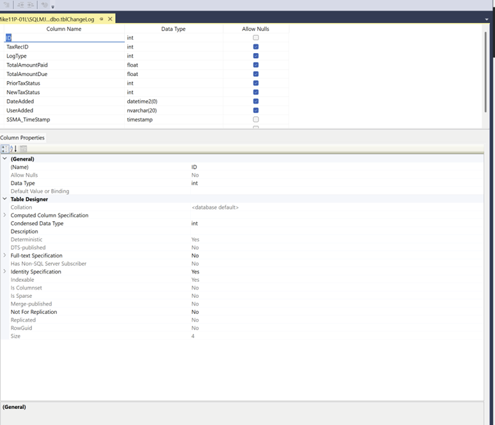
Task: Click the Data Type column header
Action: click(173, 29)
